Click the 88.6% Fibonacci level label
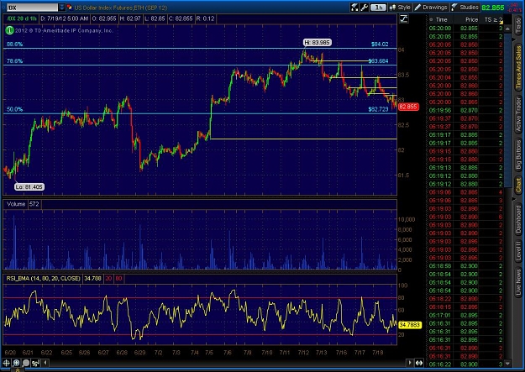Image resolution: width=525 pixels, height=372 pixels. 14,45
